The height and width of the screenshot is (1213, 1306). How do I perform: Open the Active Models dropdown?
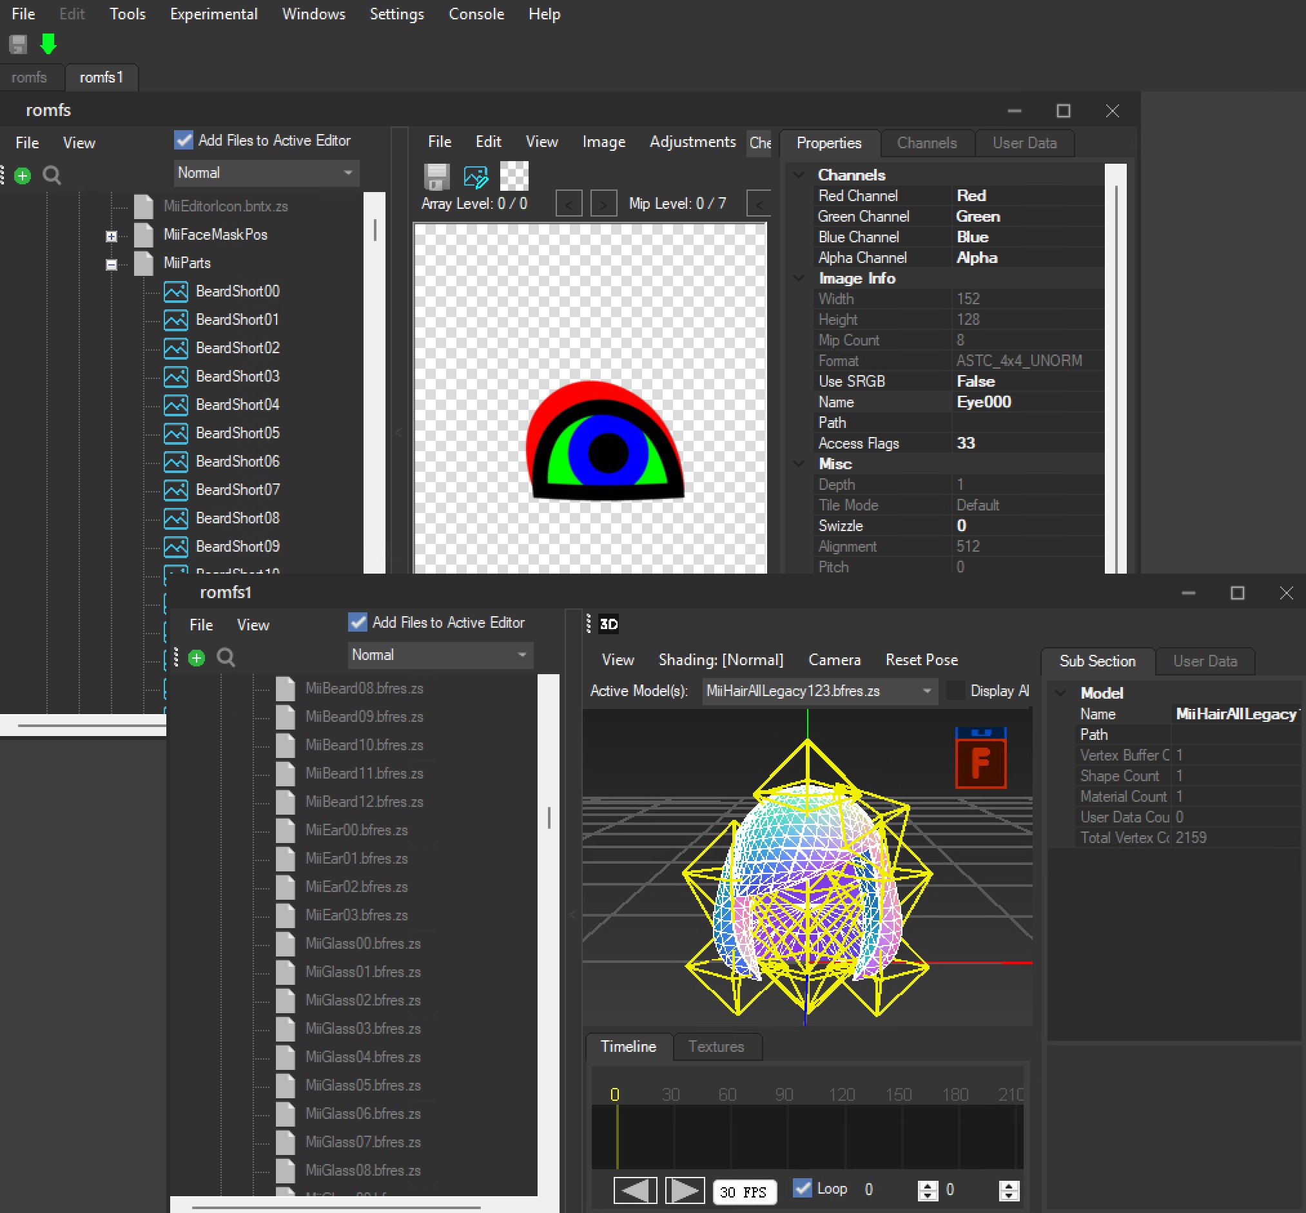(x=926, y=690)
